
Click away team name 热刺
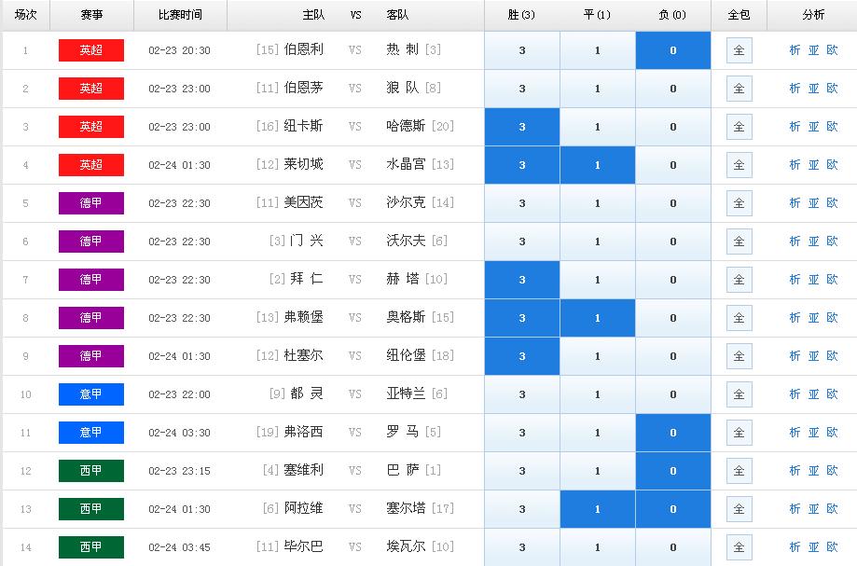[402, 49]
